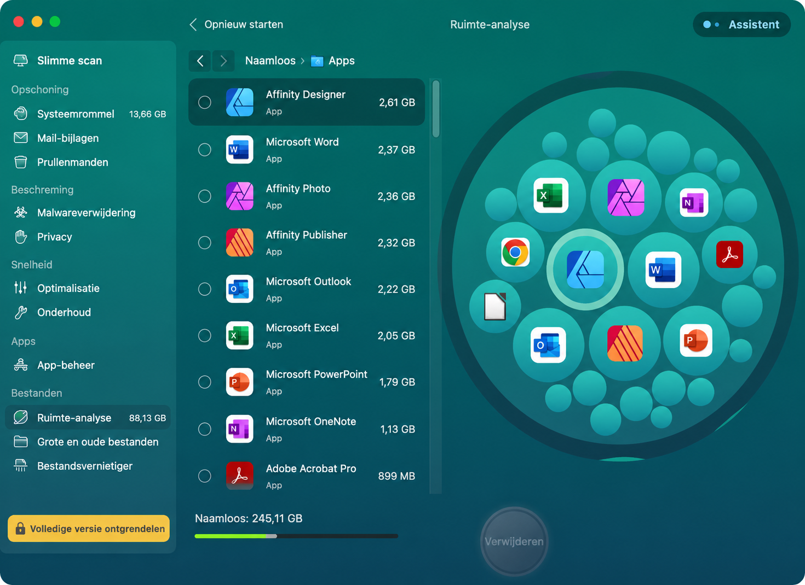
Task: Tick the Affinity Publisher checkbox
Action: [205, 242]
